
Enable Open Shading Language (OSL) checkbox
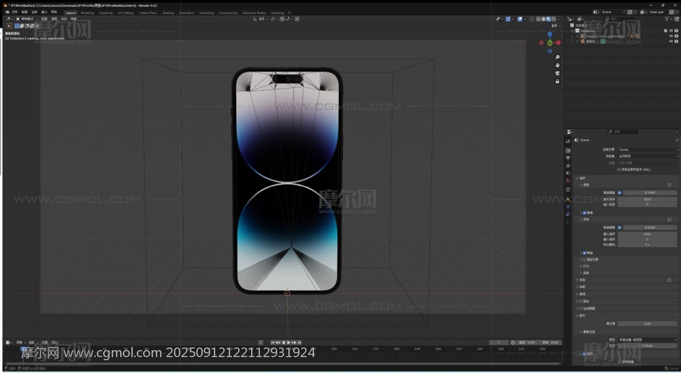[619, 169]
